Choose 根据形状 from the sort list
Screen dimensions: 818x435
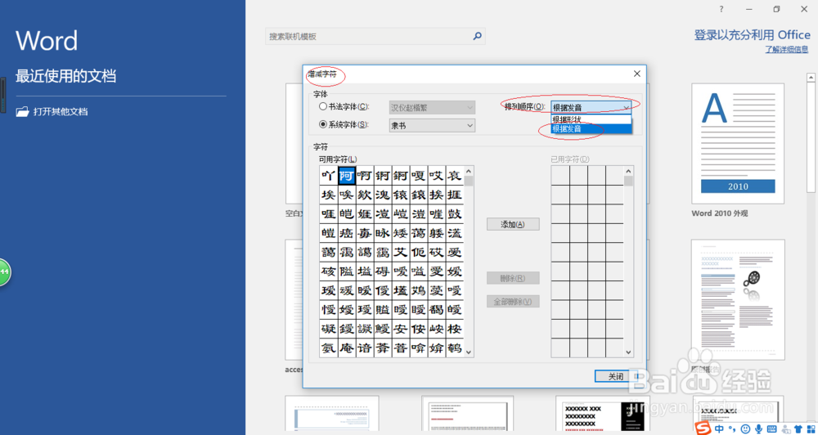click(x=591, y=119)
